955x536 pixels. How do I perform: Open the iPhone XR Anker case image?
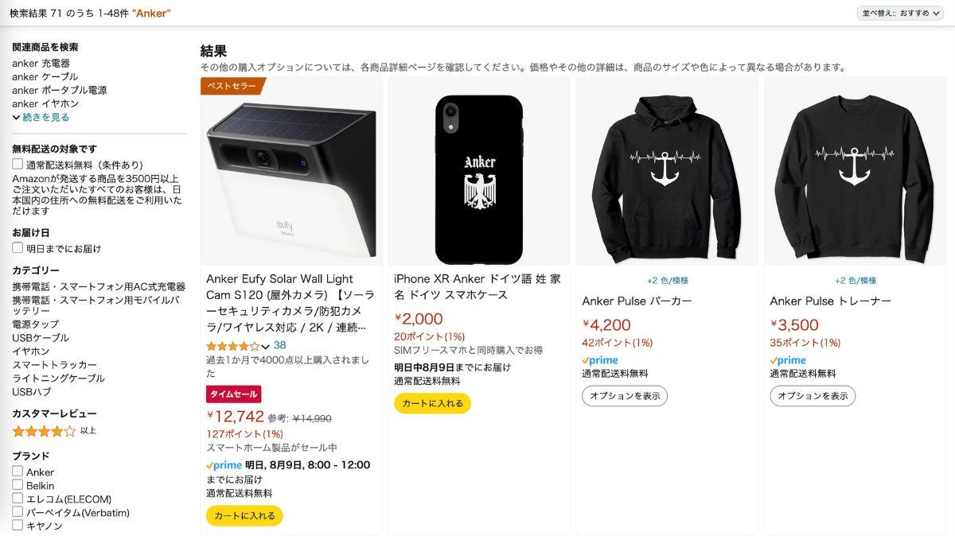coord(478,171)
